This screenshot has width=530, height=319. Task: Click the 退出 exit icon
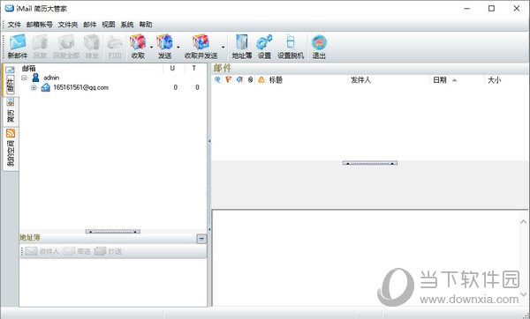319,47
